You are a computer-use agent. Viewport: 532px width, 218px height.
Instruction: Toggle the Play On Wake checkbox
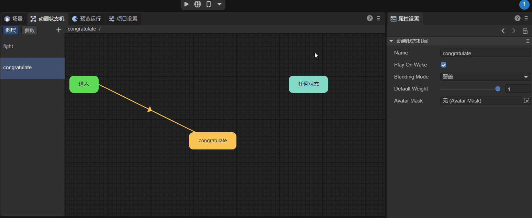(444, 65)
